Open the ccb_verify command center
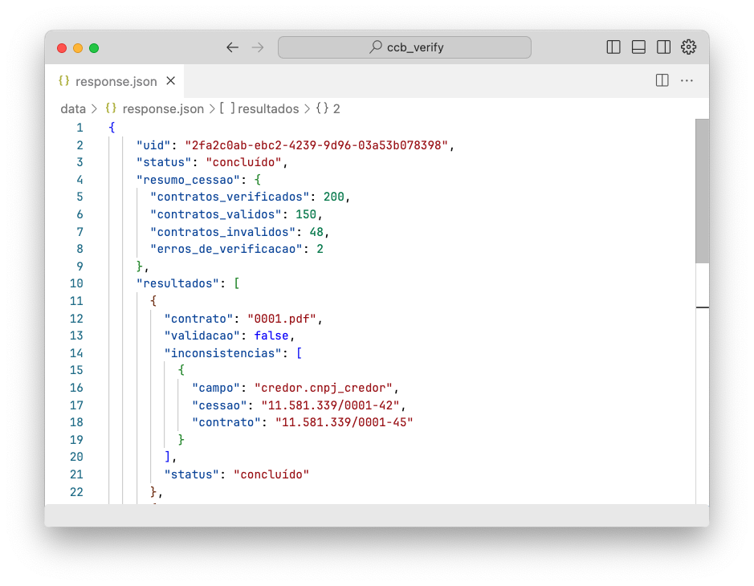This screenshot has height=586, width=754. pyautogui.click(x=404, y=47)
